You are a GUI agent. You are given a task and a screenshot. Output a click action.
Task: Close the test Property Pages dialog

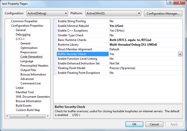point(180,2)
